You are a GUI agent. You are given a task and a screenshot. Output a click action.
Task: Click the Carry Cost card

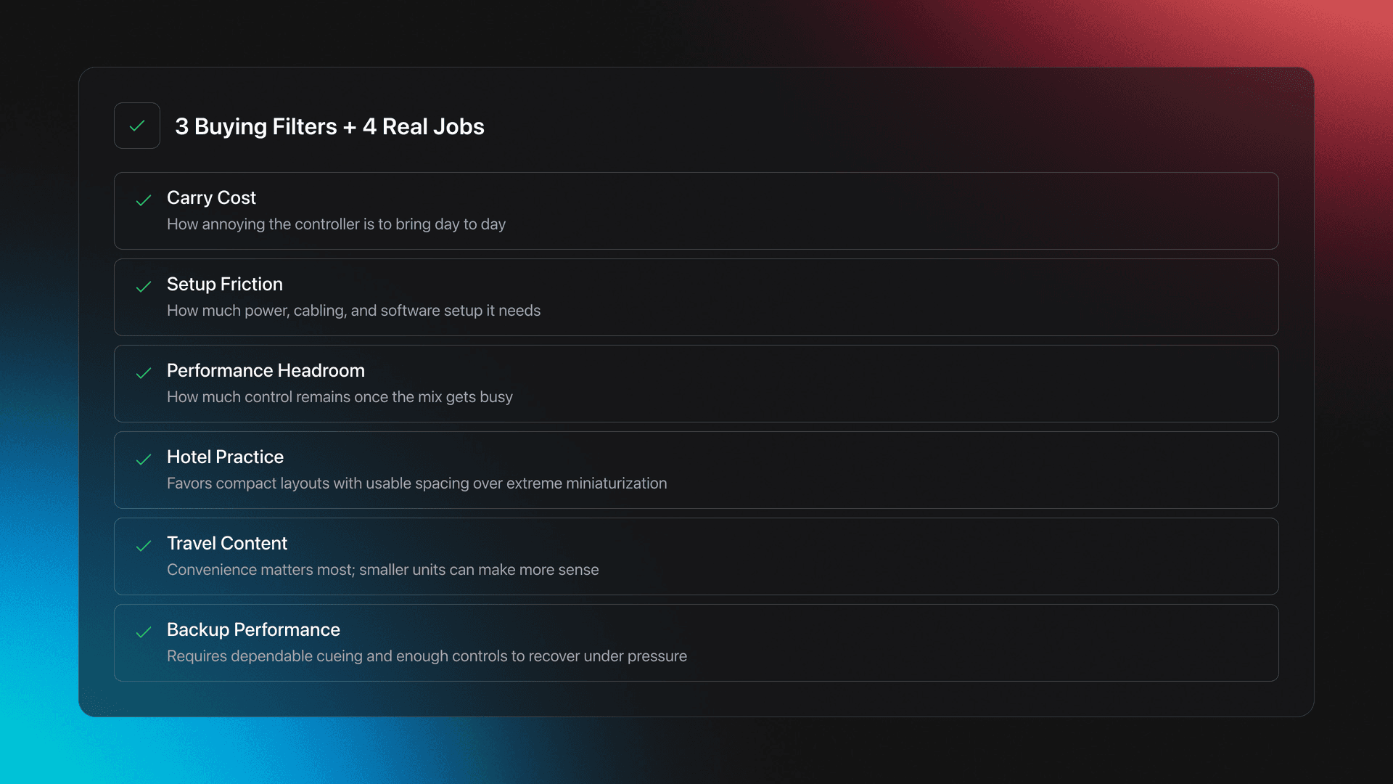tap(696, 211)
